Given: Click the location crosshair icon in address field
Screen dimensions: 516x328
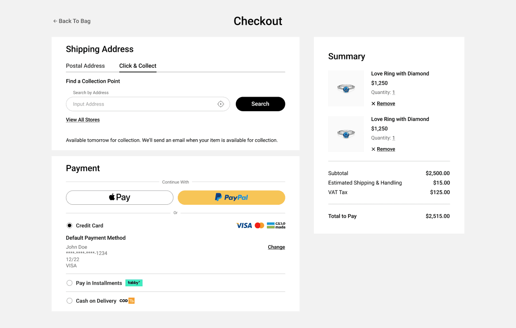Looking at the screenshot, I should 221,104.
